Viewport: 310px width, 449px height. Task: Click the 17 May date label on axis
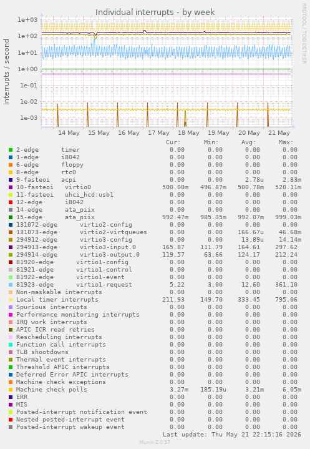[158, 133]
